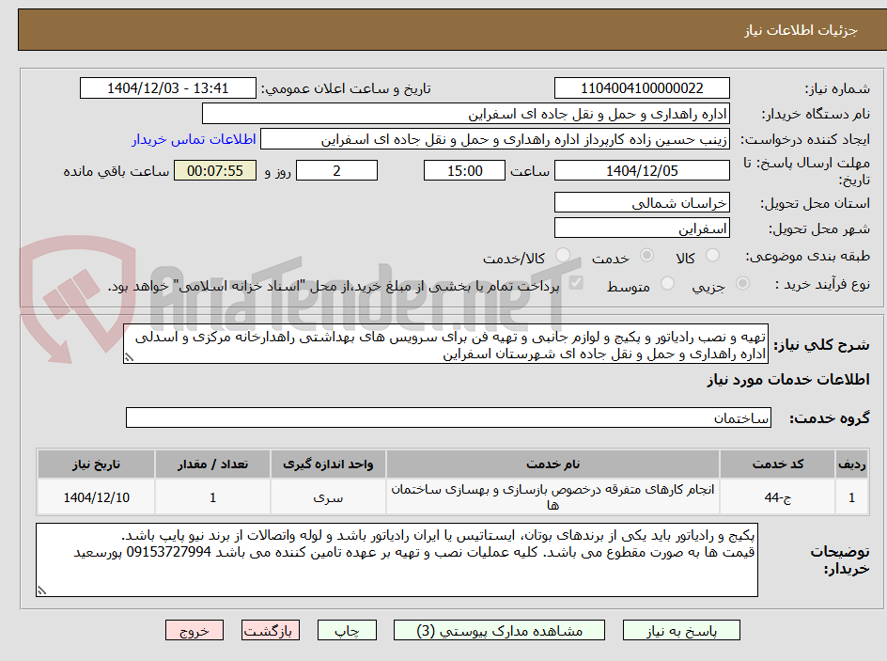
Task: Click the توضیحات خریدار notes text area
Action: (x=397, y=559)
